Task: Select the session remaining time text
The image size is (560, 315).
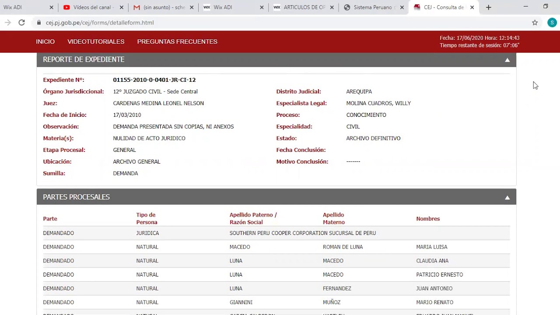Action: click(479, 45)
